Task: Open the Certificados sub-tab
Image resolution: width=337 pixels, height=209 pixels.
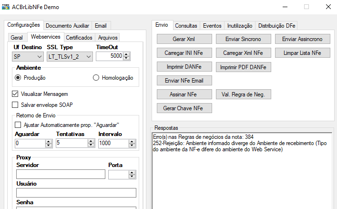Action: coord(79,38)
